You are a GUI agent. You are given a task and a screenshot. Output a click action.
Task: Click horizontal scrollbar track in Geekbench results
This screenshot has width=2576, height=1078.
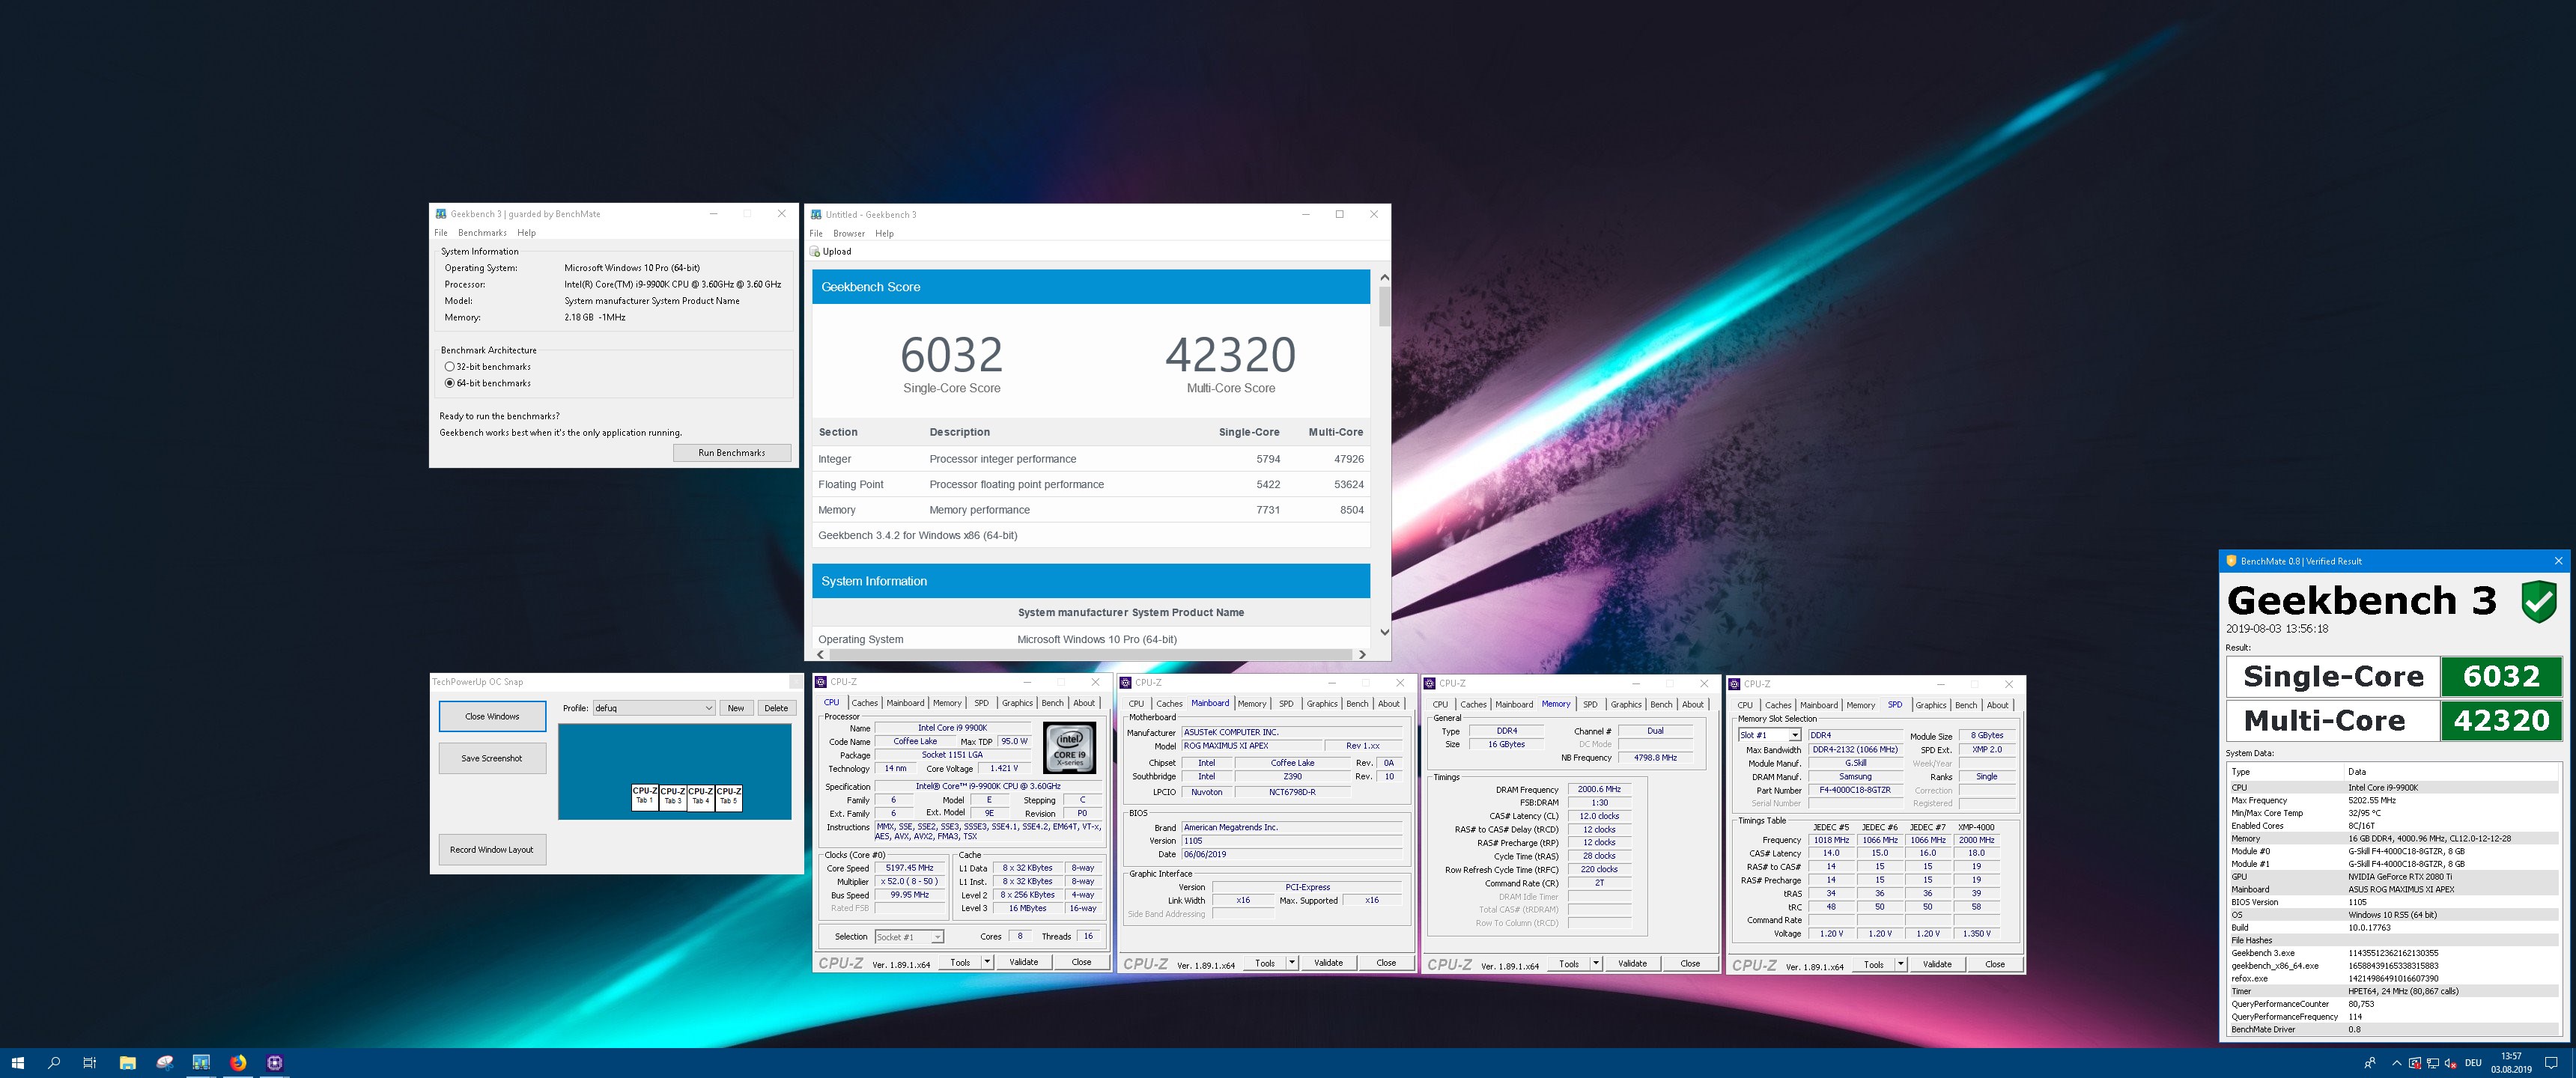pyautogui.click(x=1092, y=655)
